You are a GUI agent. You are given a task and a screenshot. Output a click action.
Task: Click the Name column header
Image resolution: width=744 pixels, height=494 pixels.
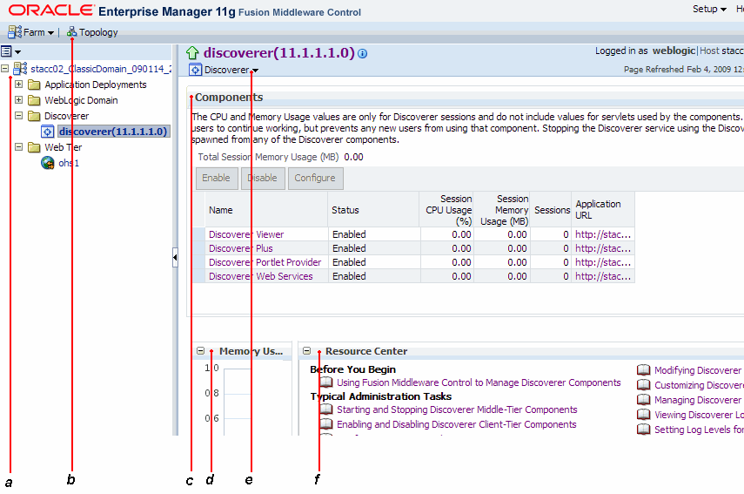(266, 210)
